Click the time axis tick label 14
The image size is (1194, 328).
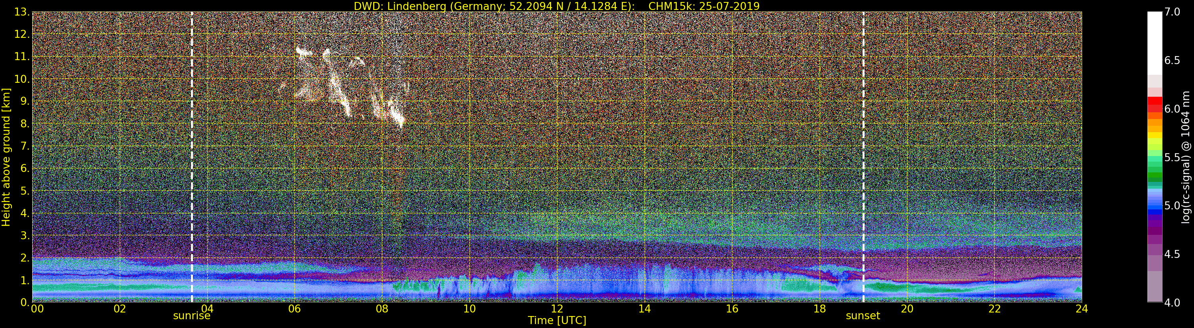tap(644, 309)
